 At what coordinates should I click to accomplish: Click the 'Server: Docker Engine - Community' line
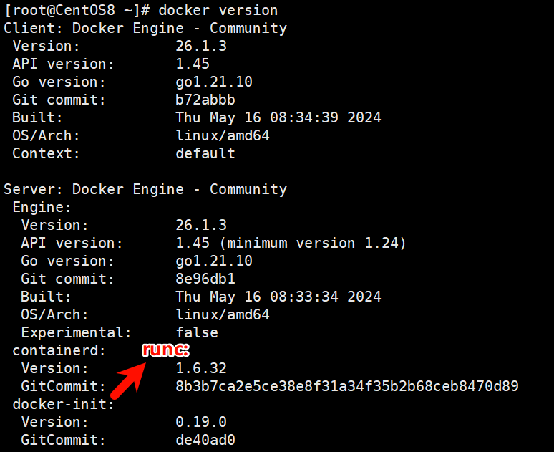145,189
